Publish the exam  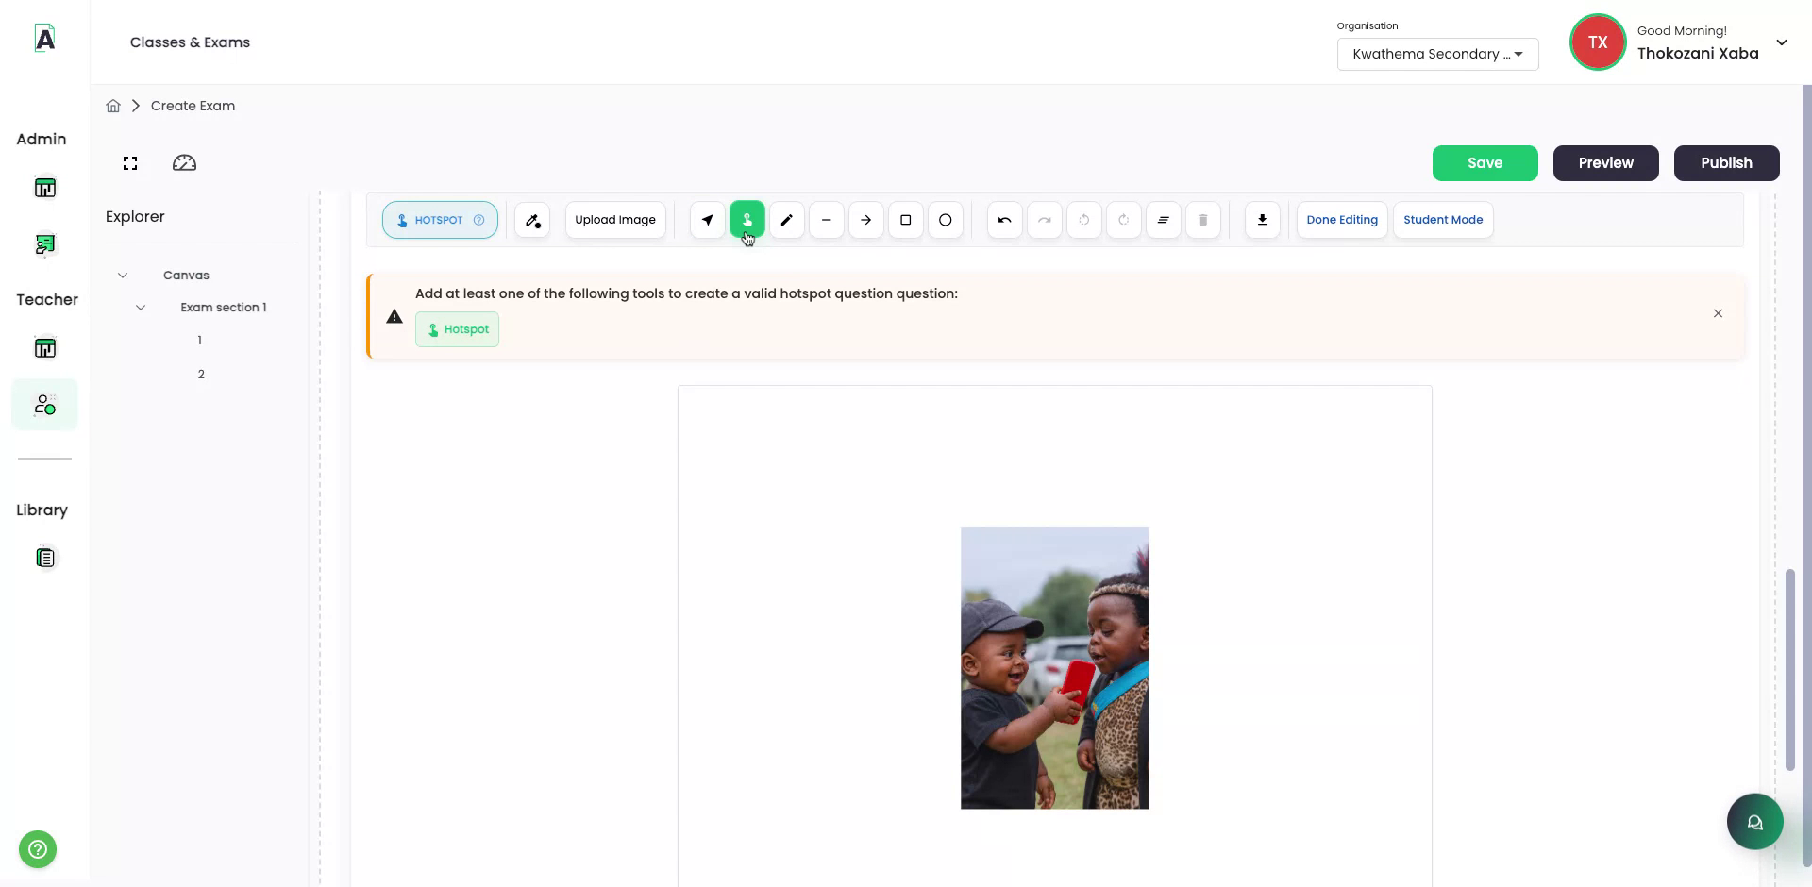1726,162
